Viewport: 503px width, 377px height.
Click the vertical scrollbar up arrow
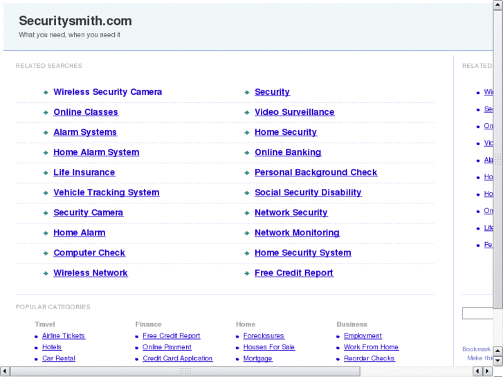498,5
